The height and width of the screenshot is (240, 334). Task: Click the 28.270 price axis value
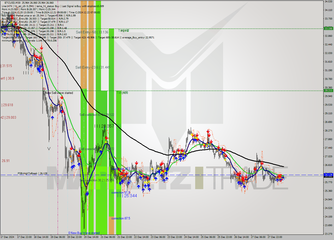(328, 131)
